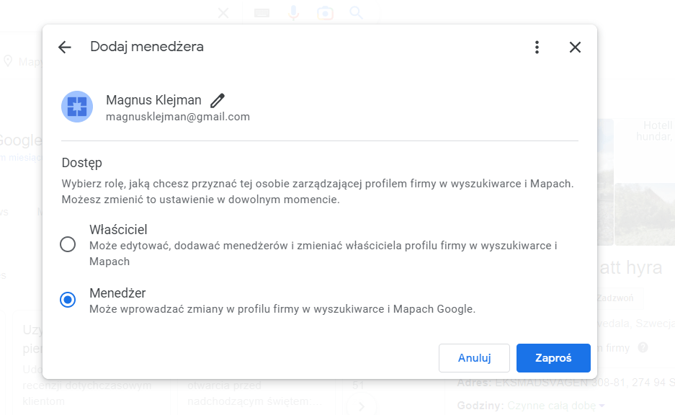
Task: Open the three-dot more options menu
Action: click(x=537, y=47)
